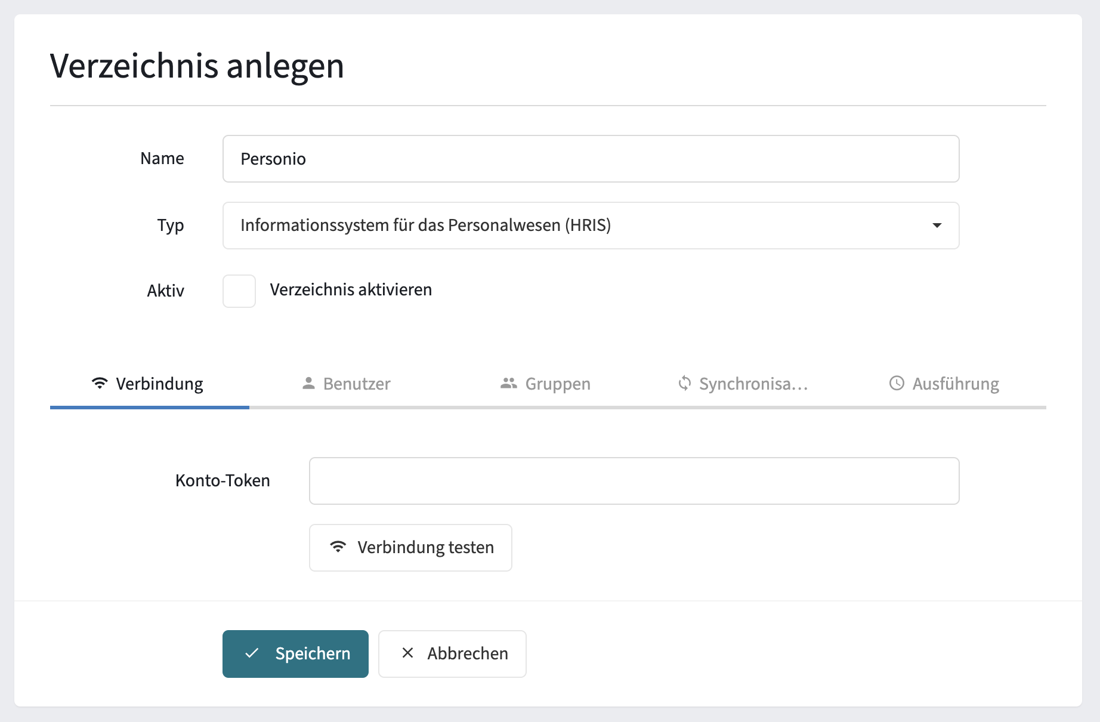Click the Aktiv label
Viewport: 1100px width, 722px height.
point(165,291)
